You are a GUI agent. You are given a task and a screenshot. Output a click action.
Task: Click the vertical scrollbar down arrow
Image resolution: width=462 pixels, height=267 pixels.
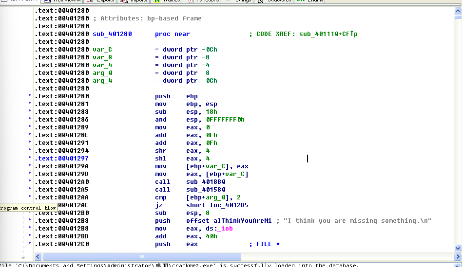point(458,249)
